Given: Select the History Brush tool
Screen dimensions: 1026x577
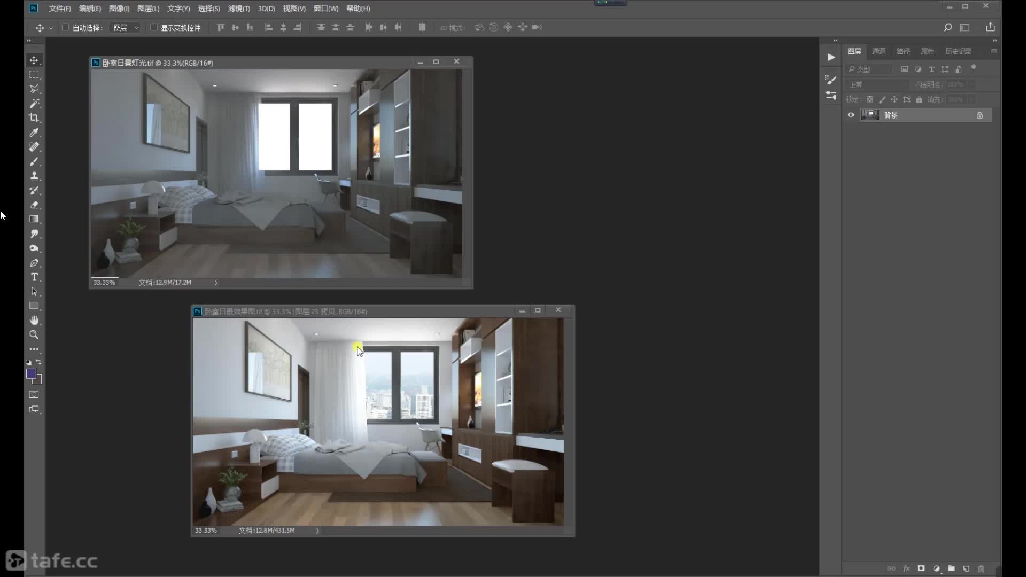Looking at the screenshot, I should pos(34,190).
